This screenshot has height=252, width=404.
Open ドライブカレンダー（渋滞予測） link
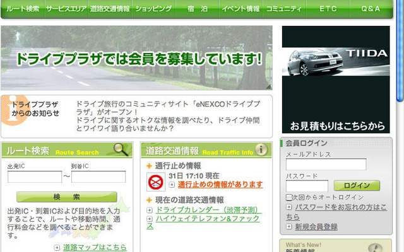click(x=208, y=210)
